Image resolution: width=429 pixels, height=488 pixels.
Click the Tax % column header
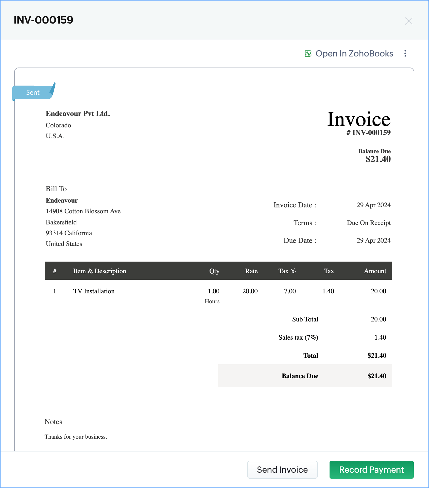click(x=287, y=271)
